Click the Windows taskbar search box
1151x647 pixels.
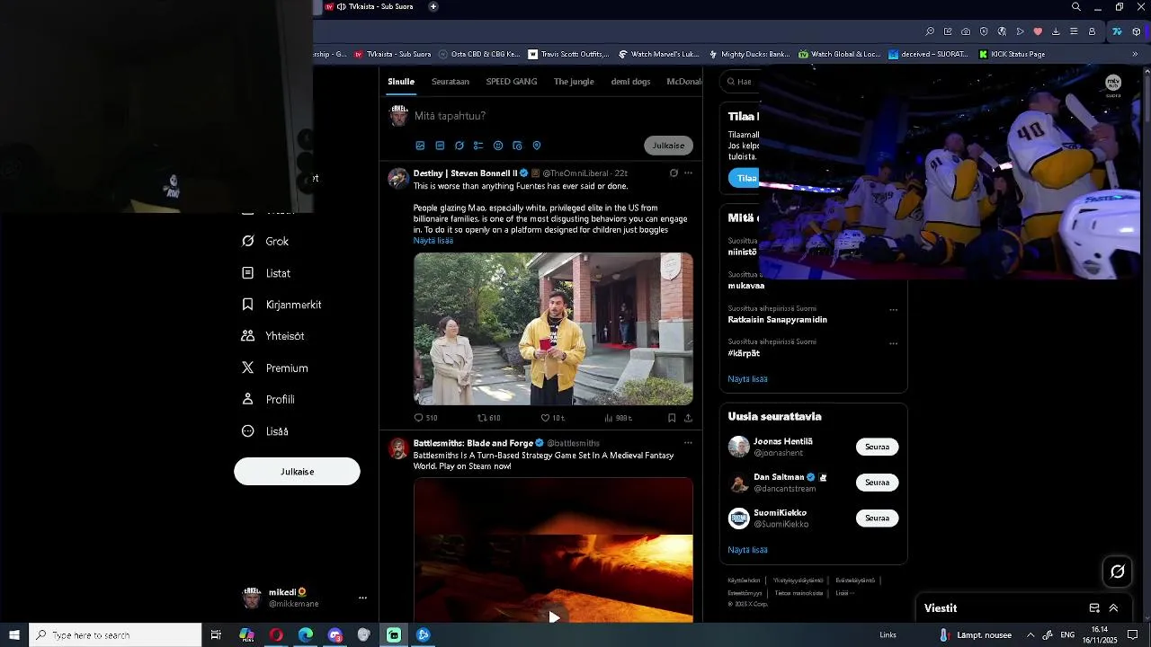tap(115, 635)
